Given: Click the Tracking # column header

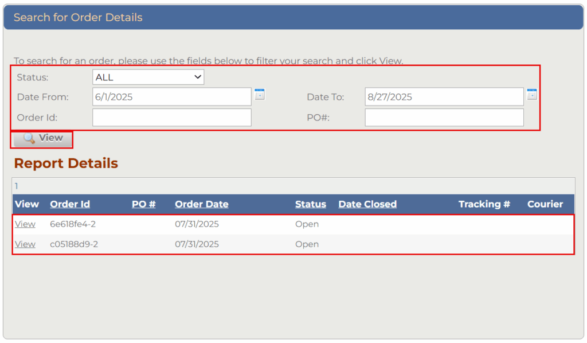Looking at the screenshot, I should (x=484, y=204).
